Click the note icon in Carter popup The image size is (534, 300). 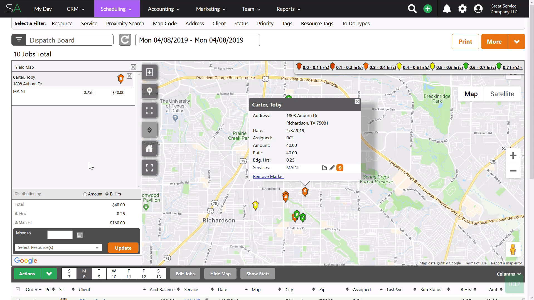point(324,168)
